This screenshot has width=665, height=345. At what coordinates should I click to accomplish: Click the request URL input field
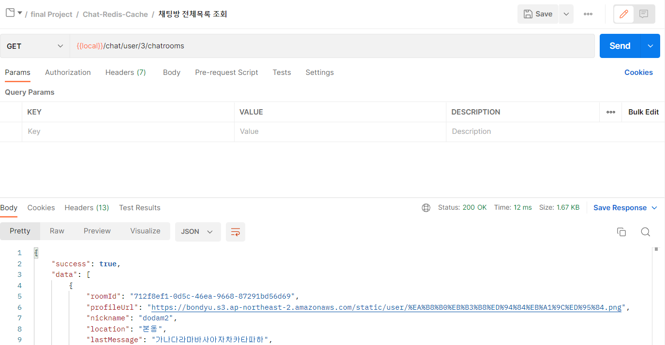(x=332, y=46)
